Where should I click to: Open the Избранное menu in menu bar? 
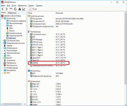(22, 6)
